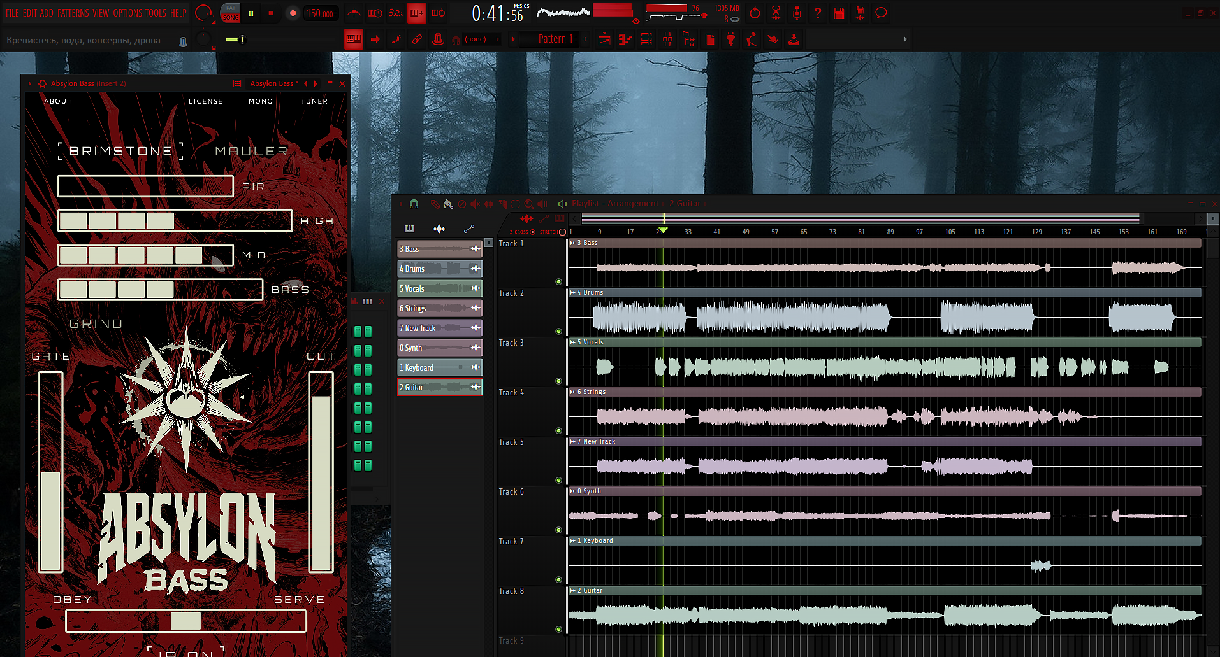Open the project info speech bubble icon
1220x657 pixels.
tap(881, 13)
